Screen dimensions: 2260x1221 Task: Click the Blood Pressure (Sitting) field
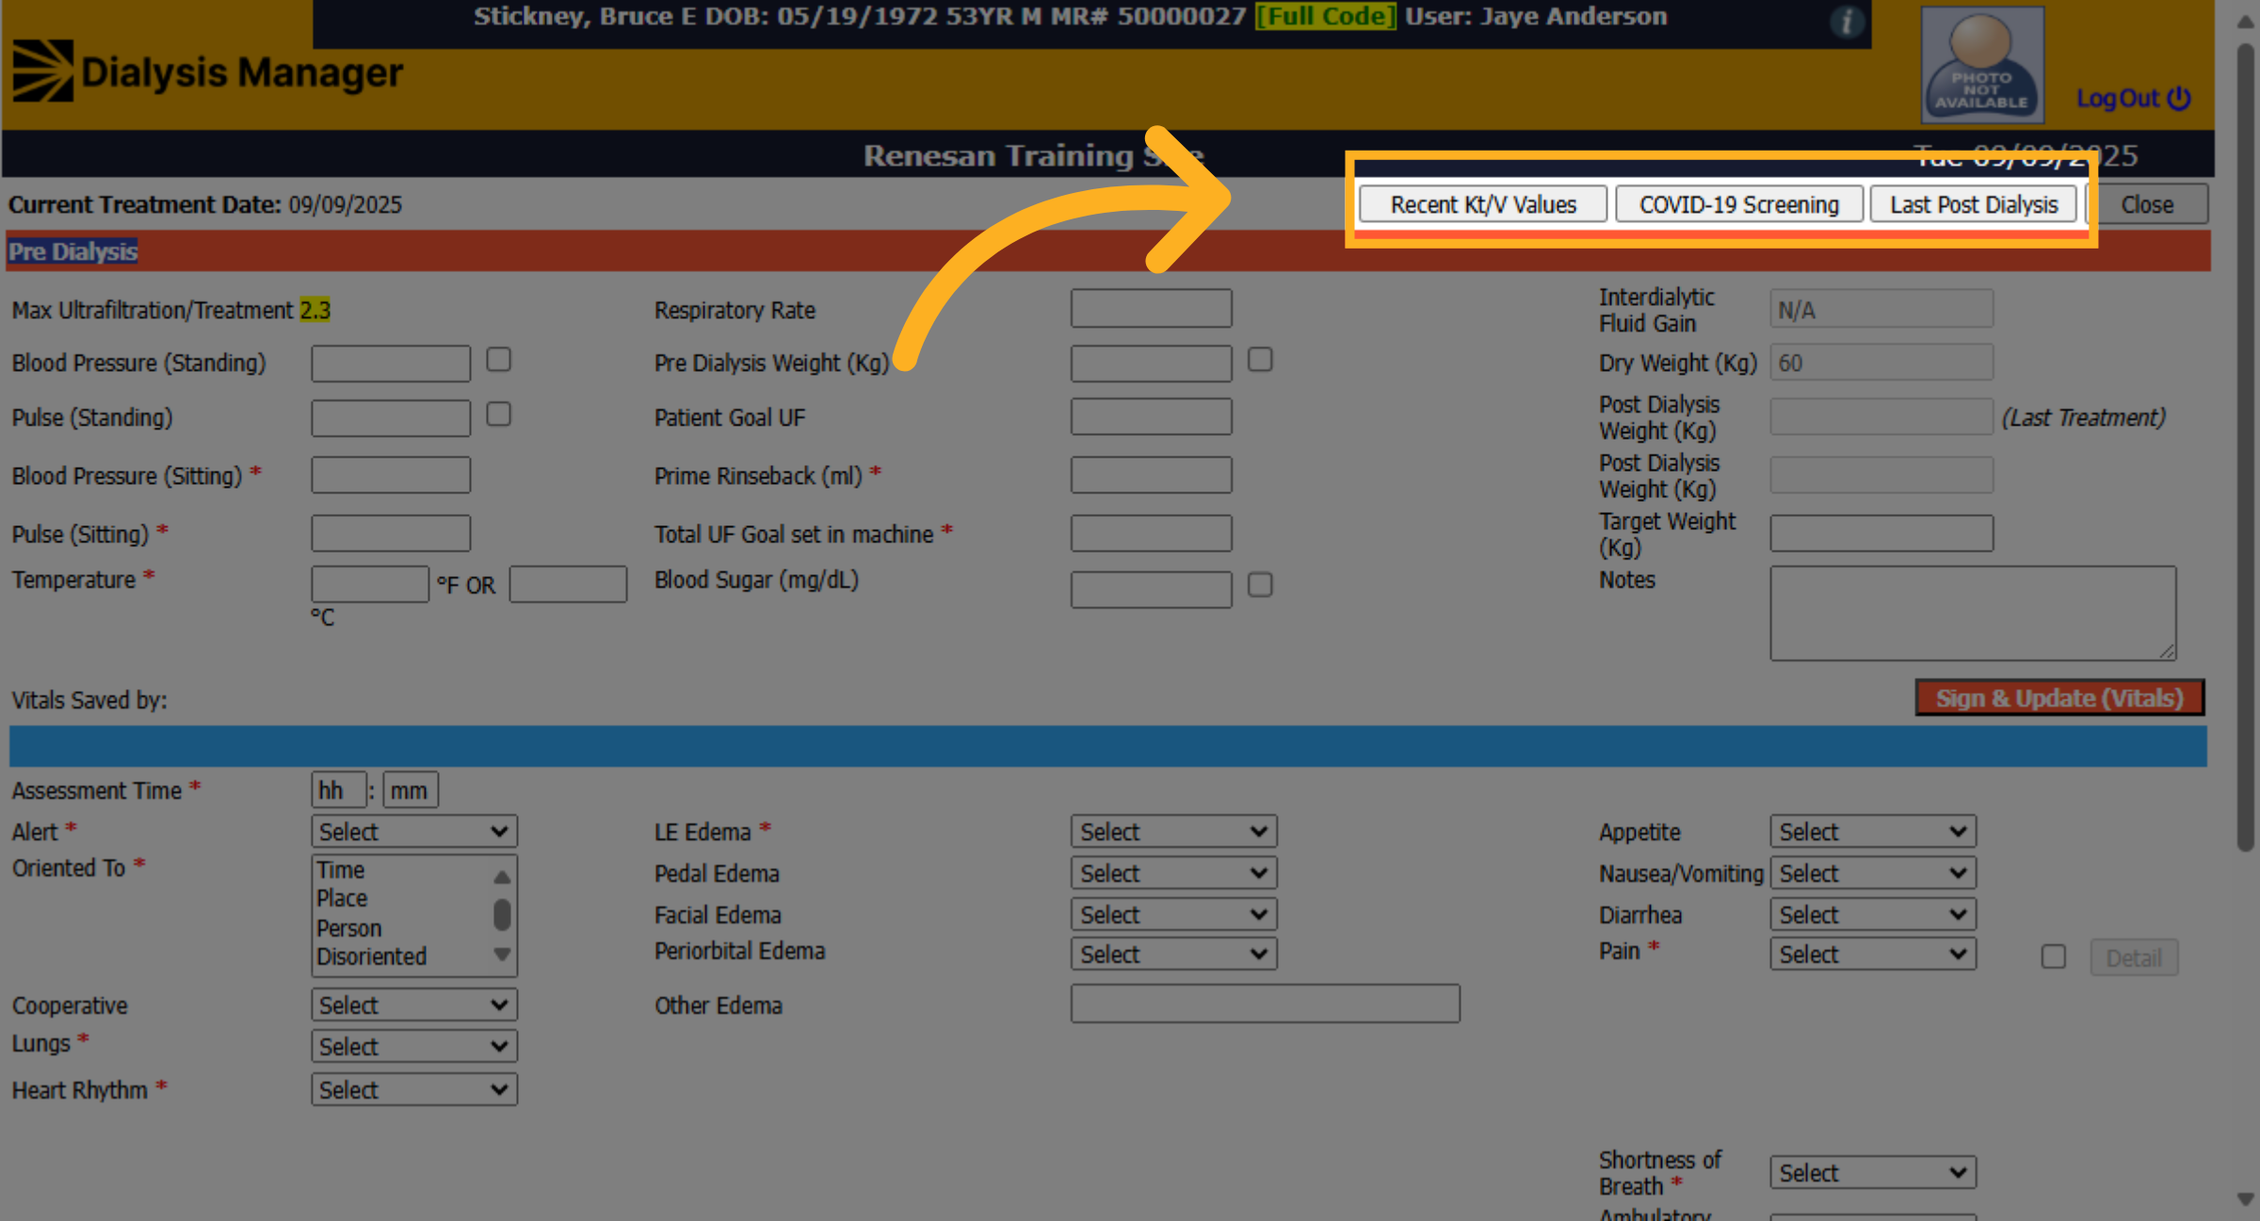point(391,474)
